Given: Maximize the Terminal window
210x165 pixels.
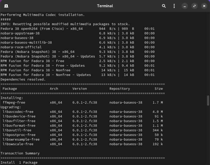Looking at the screenshot, I should pos(194,6).
